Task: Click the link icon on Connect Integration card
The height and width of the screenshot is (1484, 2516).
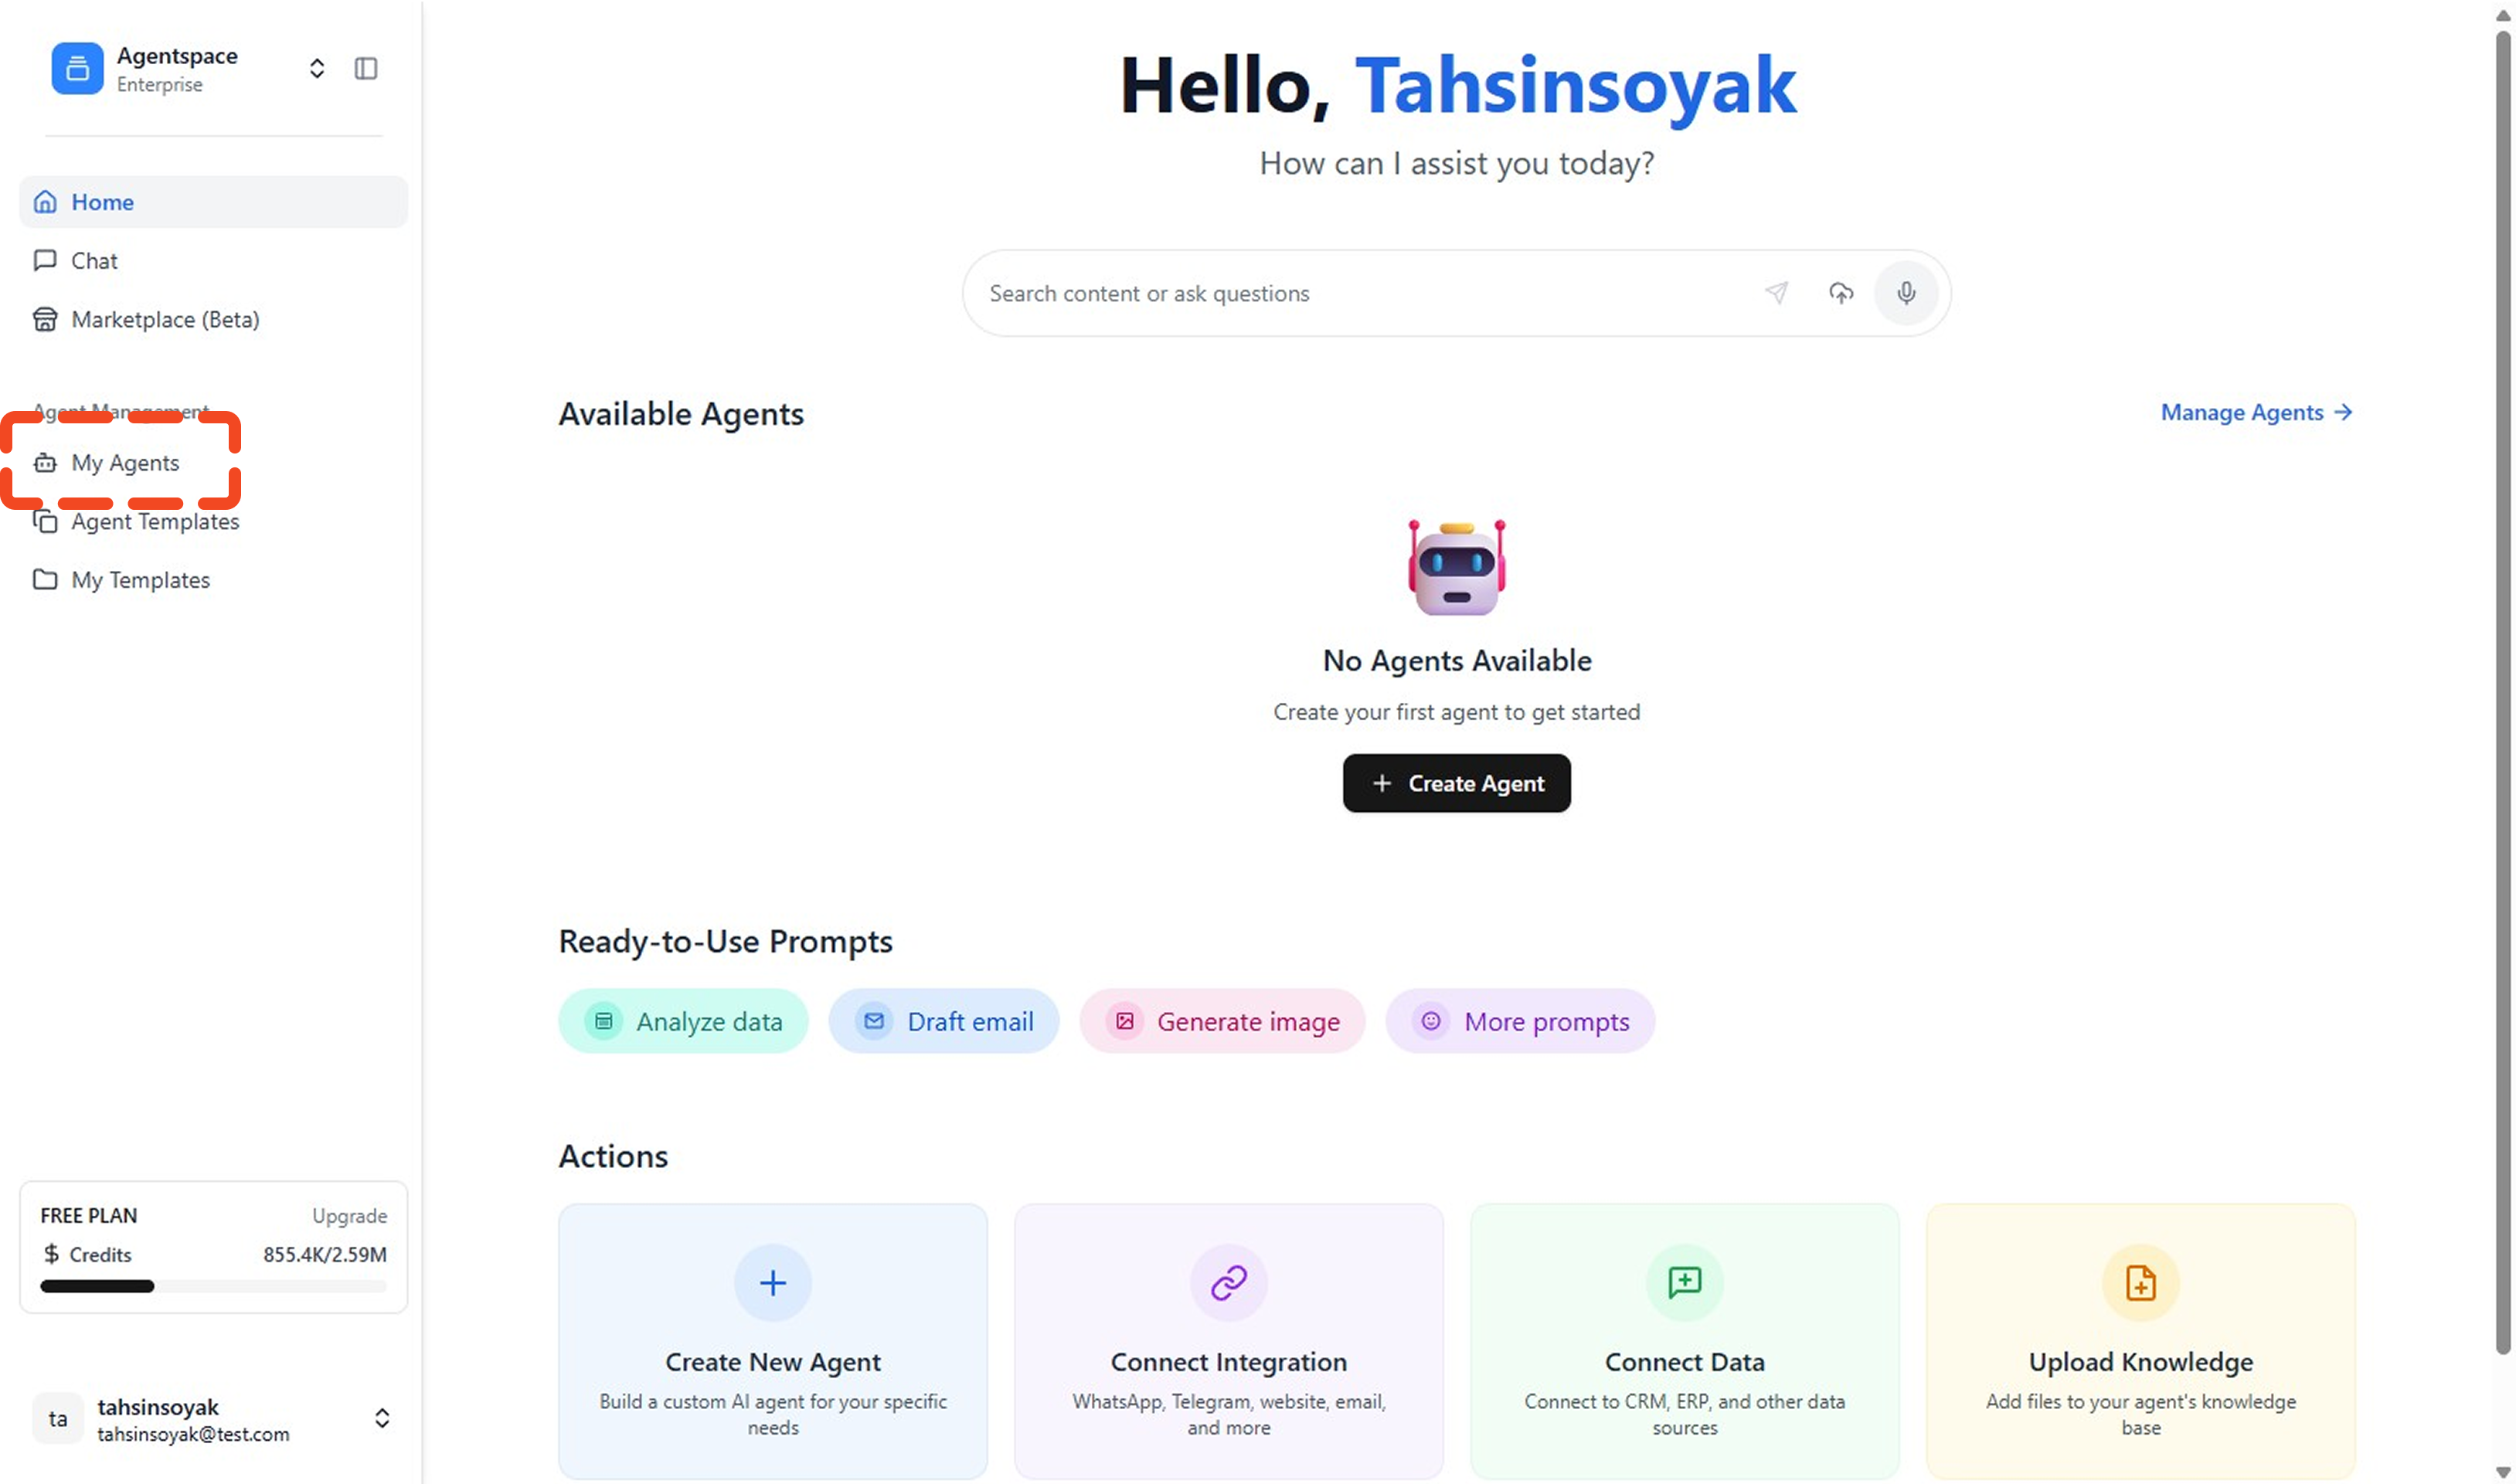Action: click(x=1229, y=1283)
